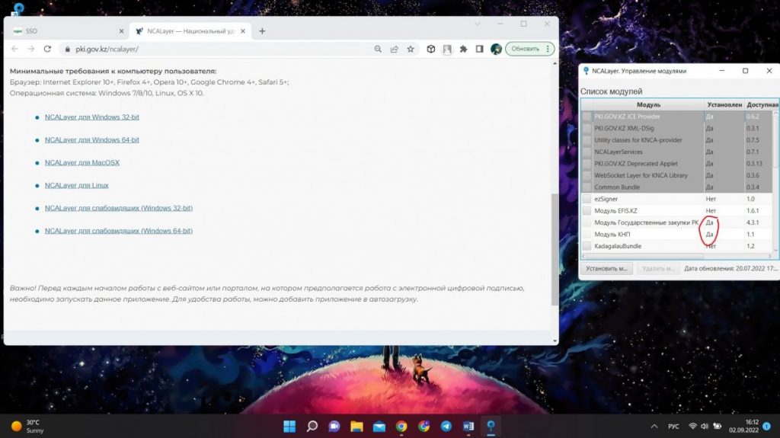
Task: Tick the PKI.GOV.KZ JCE Provider checkbox
Action: pos(587,117)
